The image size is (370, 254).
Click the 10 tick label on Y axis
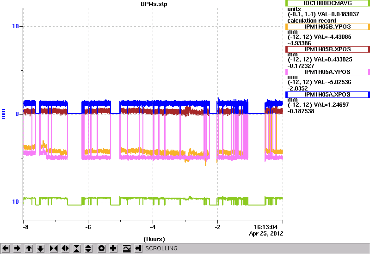(x=15, y=26)
